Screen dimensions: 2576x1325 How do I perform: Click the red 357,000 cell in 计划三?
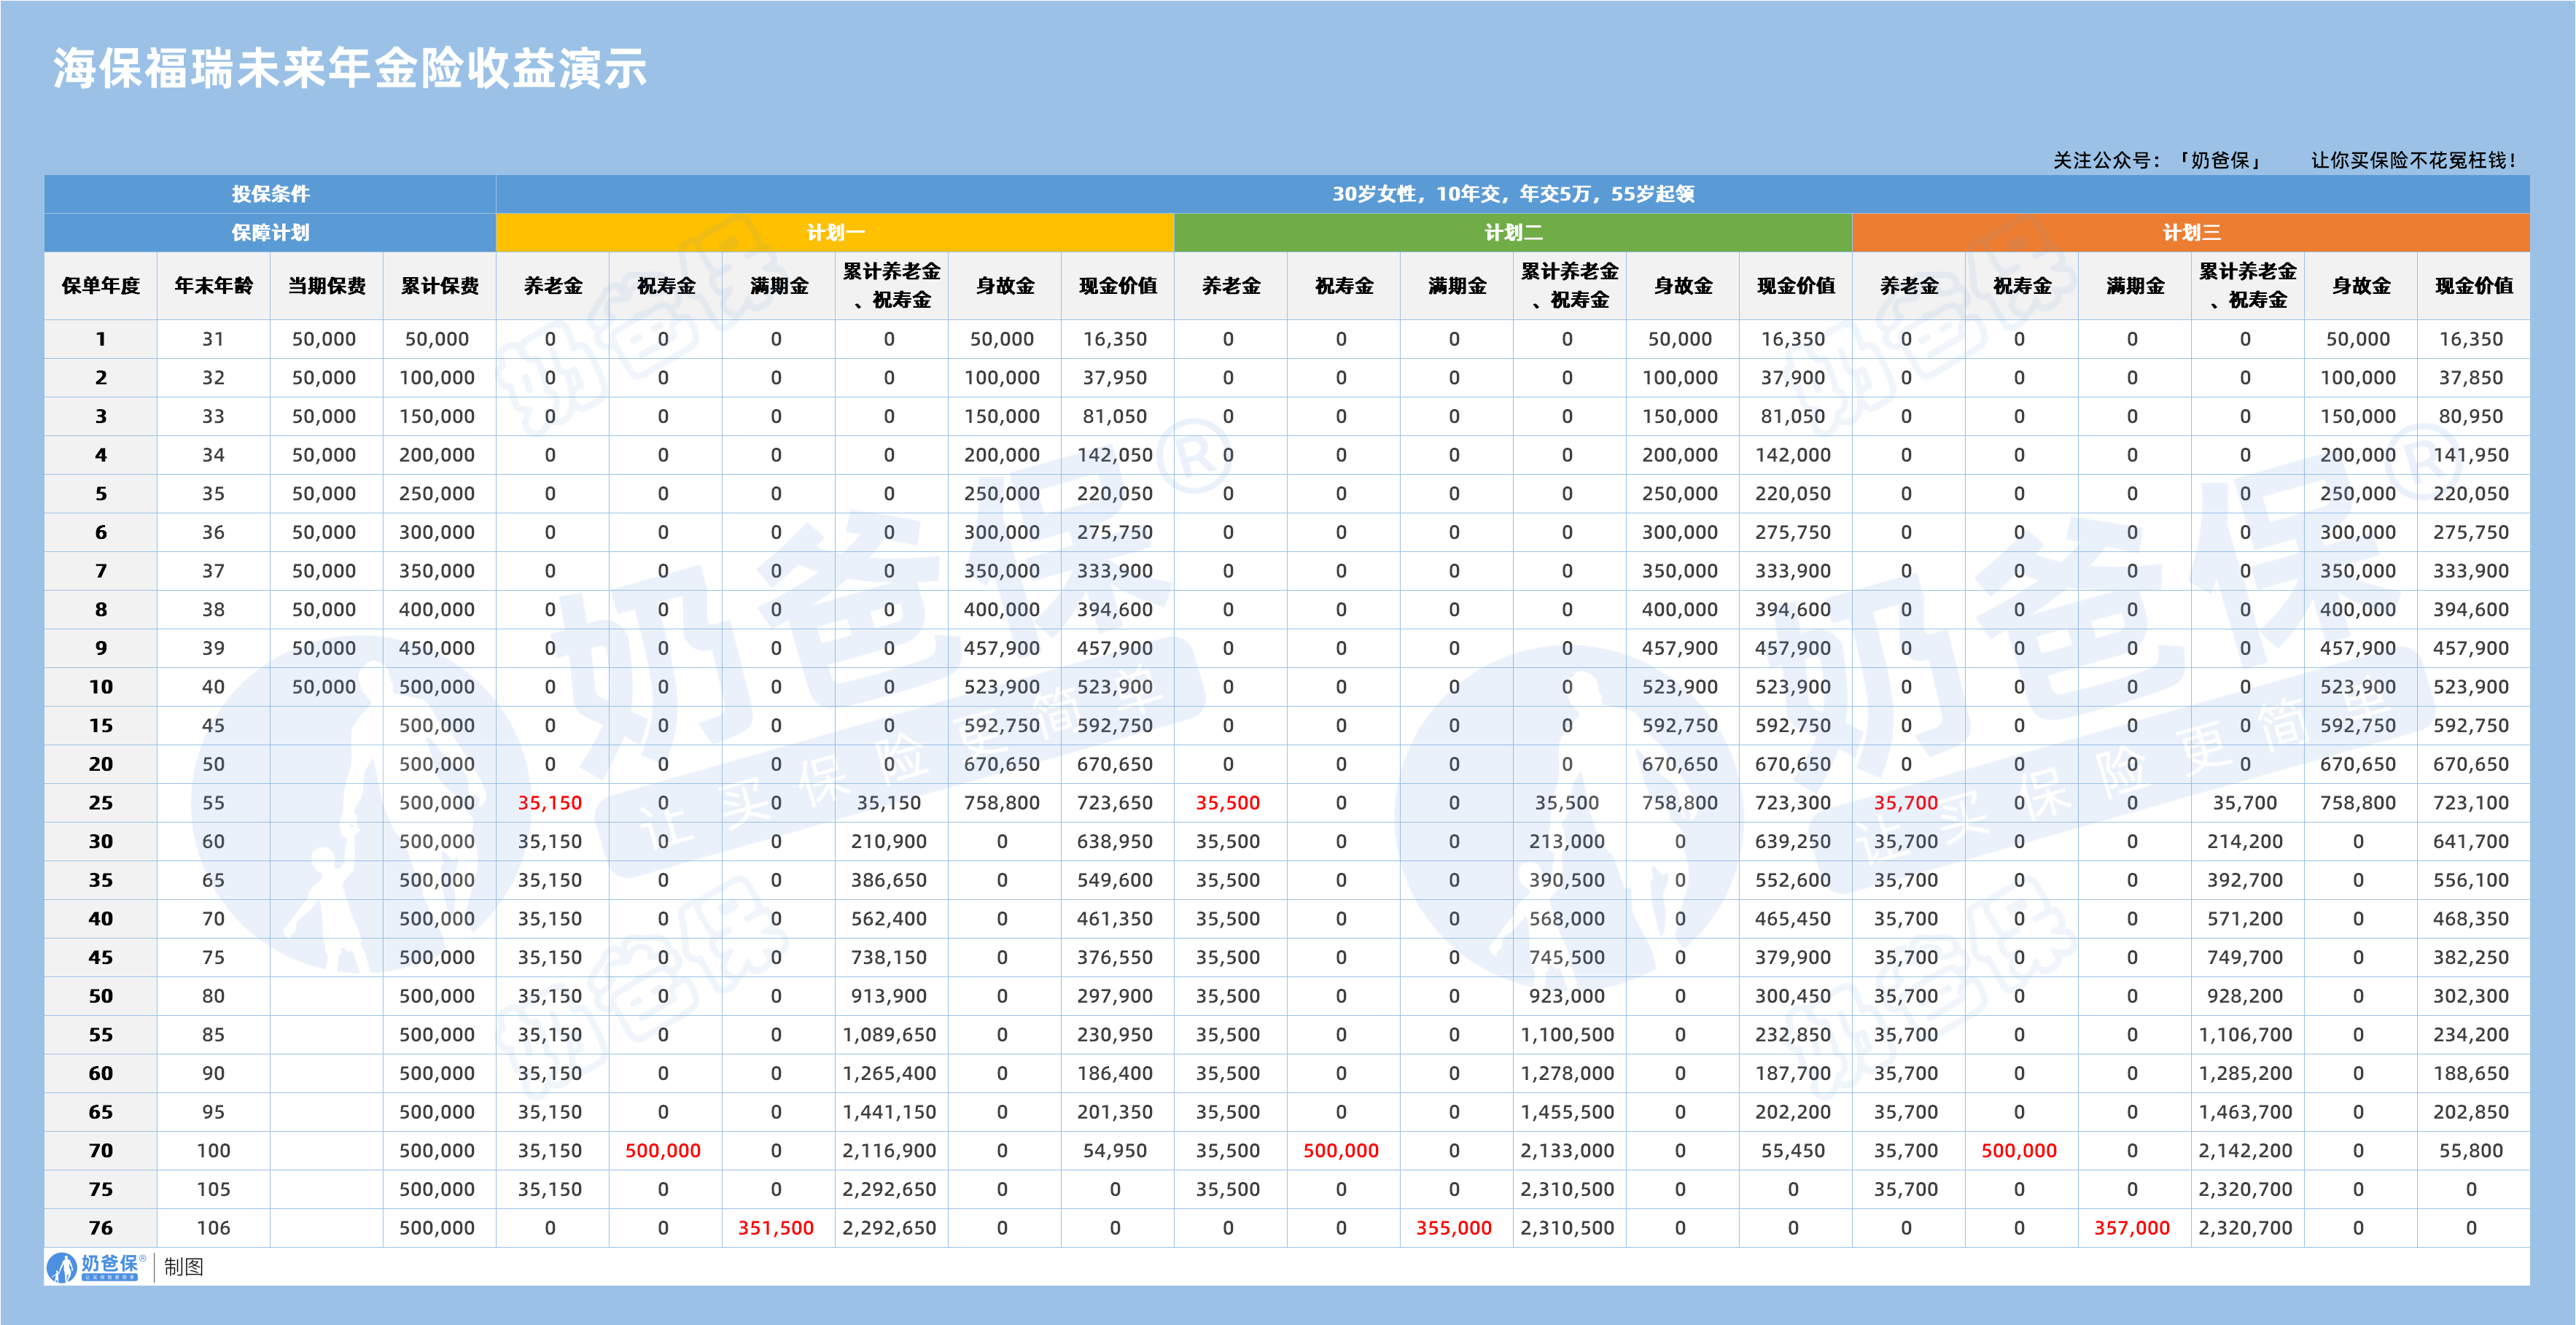coord(2132,1228)
